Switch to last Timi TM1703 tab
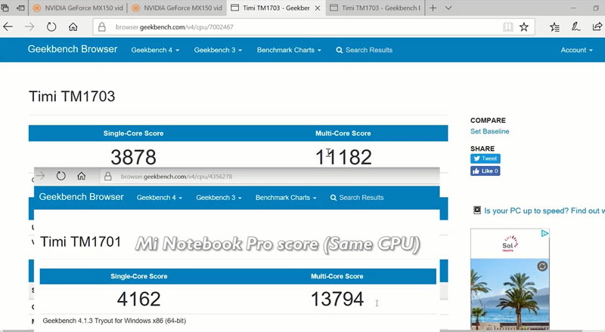 coord(375,8)
